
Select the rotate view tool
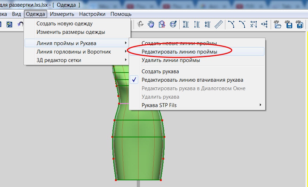(x=140, y=24)
